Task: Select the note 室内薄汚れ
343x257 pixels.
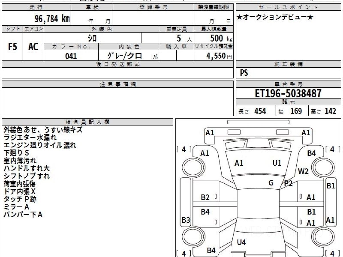Action: pyautogui.click(x=20, y=160)
